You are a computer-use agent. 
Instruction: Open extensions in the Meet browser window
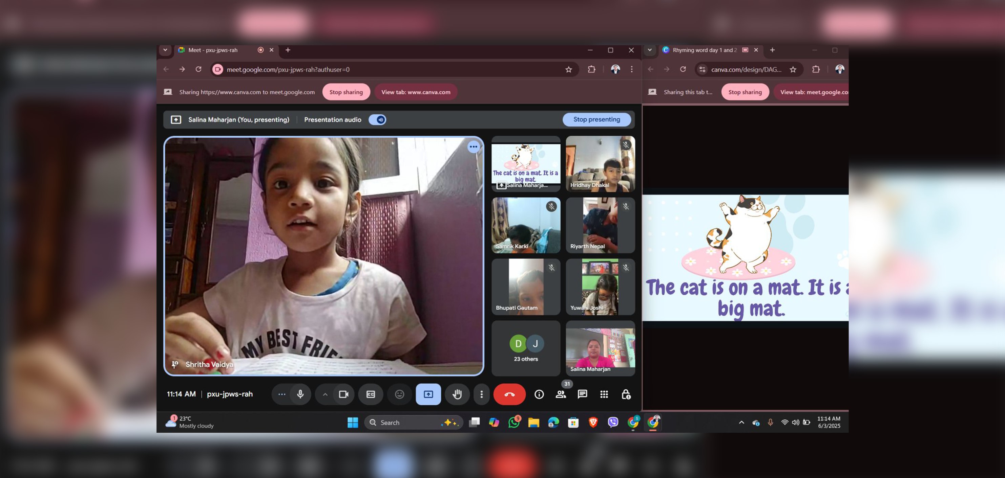591,69
